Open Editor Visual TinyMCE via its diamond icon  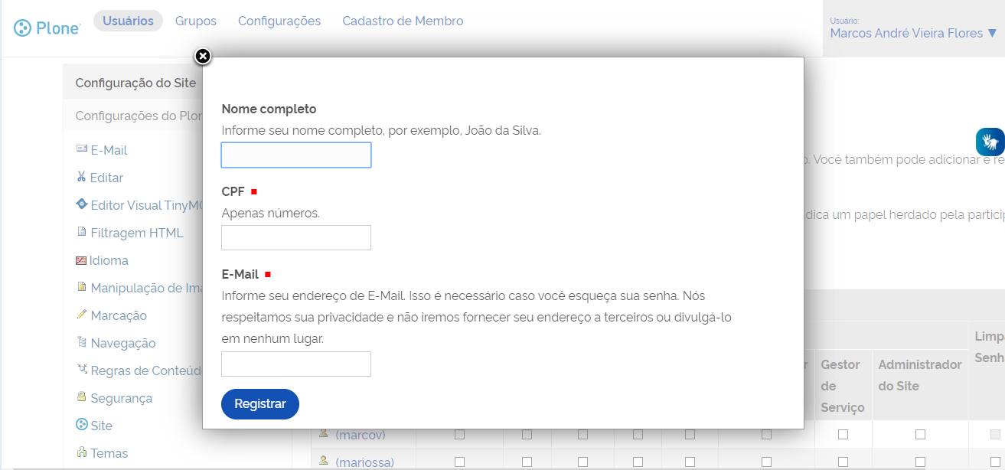point(81,204)
